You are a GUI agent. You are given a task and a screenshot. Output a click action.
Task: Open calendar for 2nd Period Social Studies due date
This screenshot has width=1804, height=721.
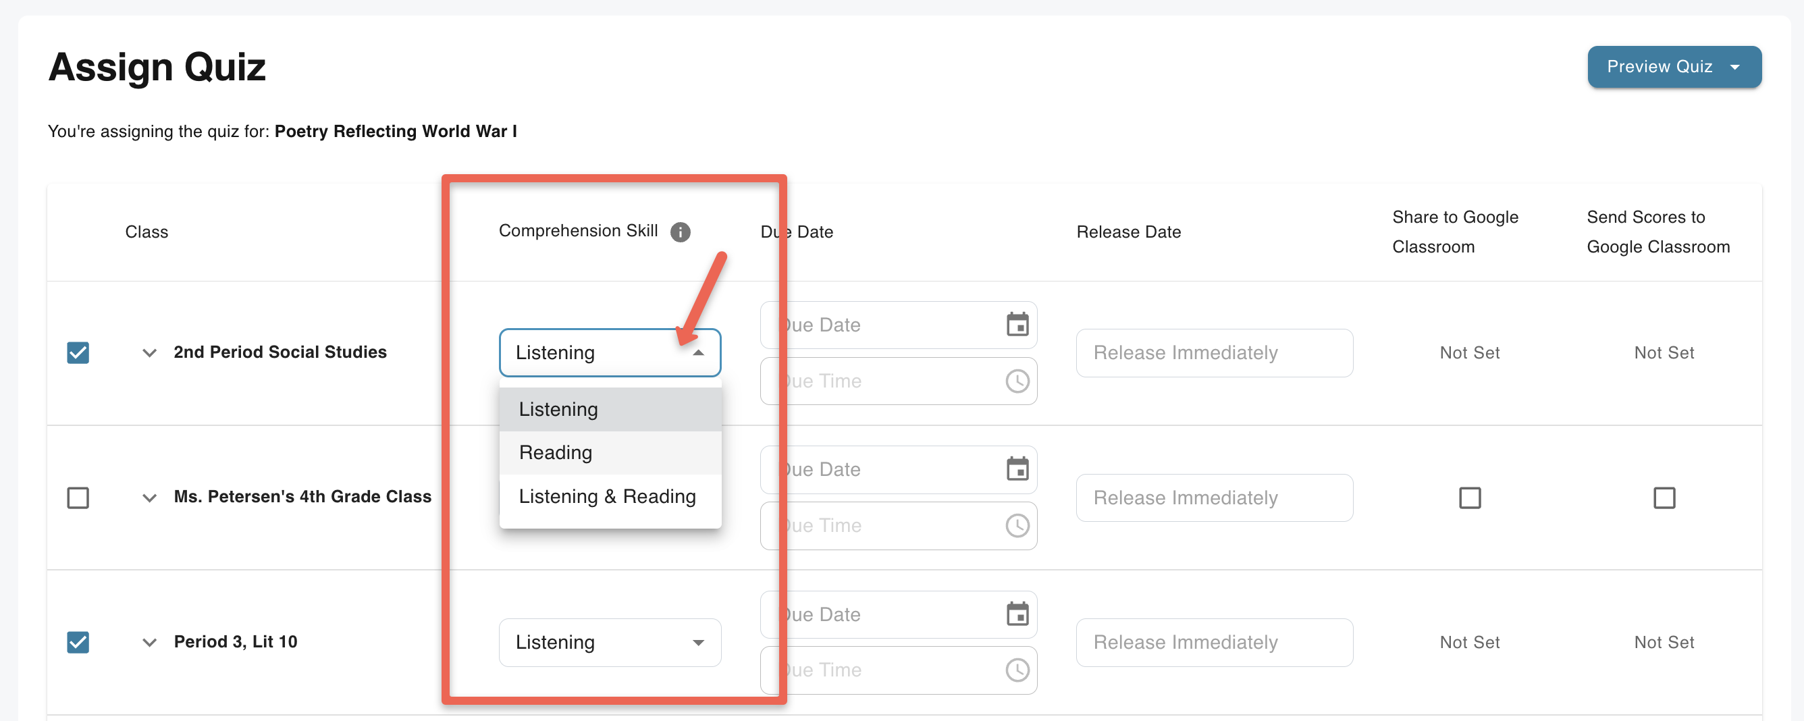[1017, 325]
